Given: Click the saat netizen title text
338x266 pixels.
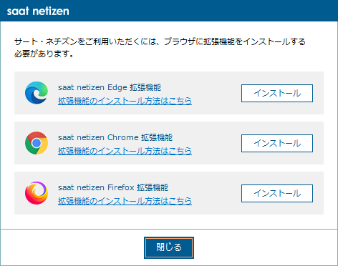Looking at the screenshot, I should coord(38,11).
